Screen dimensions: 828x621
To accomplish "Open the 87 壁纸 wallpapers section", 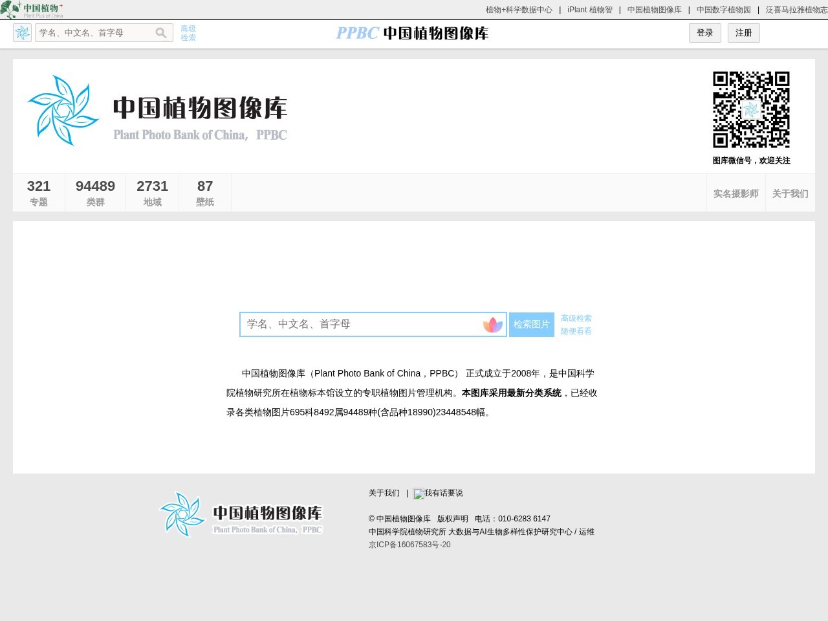I will 204,192.
